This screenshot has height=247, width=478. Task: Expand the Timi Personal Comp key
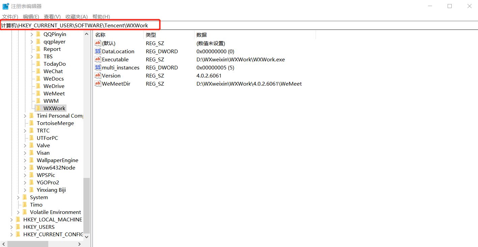[x=25, y=116]
